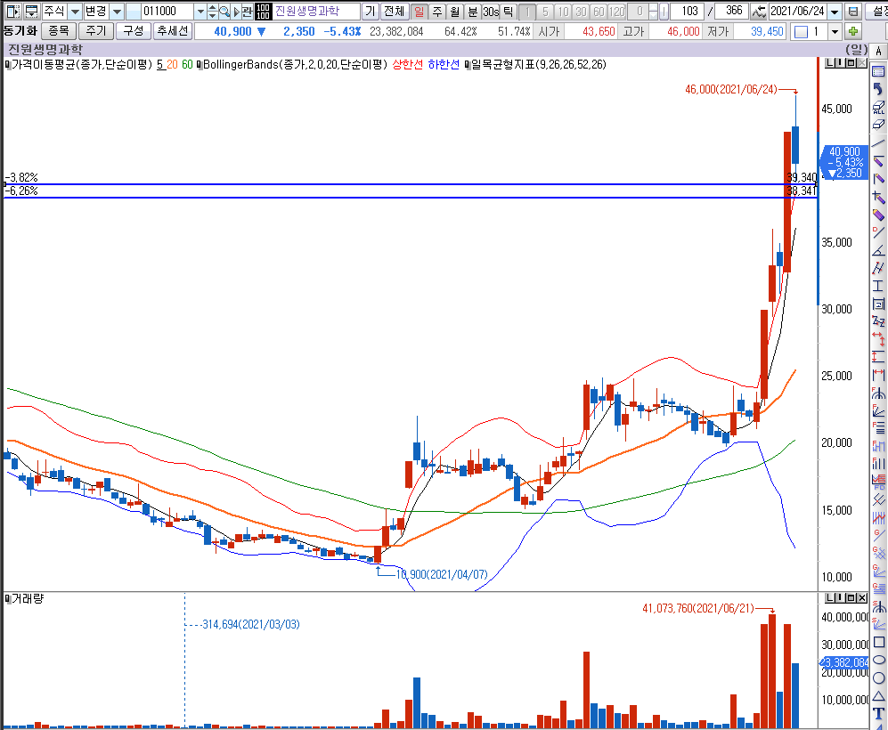Select the freehand pencil tool
Image resolution: width=888 pixels, height=730 pixels.
pos(878,215)
